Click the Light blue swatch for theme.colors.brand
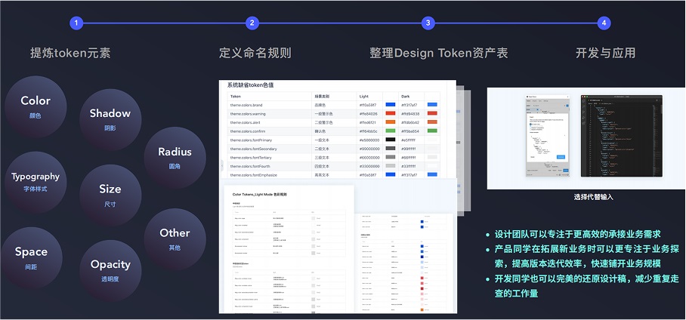Viewport: 686px width, 320px height. [391, 105]
